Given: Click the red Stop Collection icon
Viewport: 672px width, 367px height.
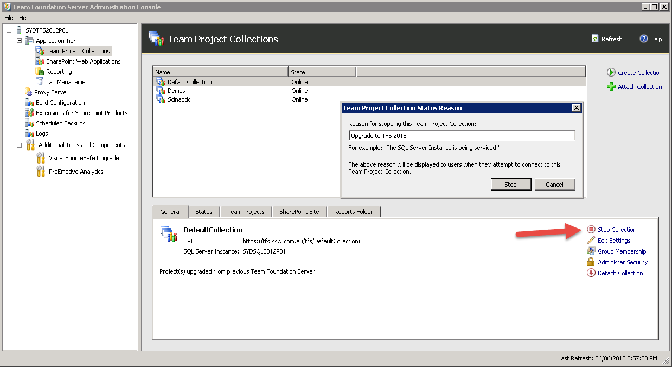Looking at the screenshot, I should click(x=591, y=230).
